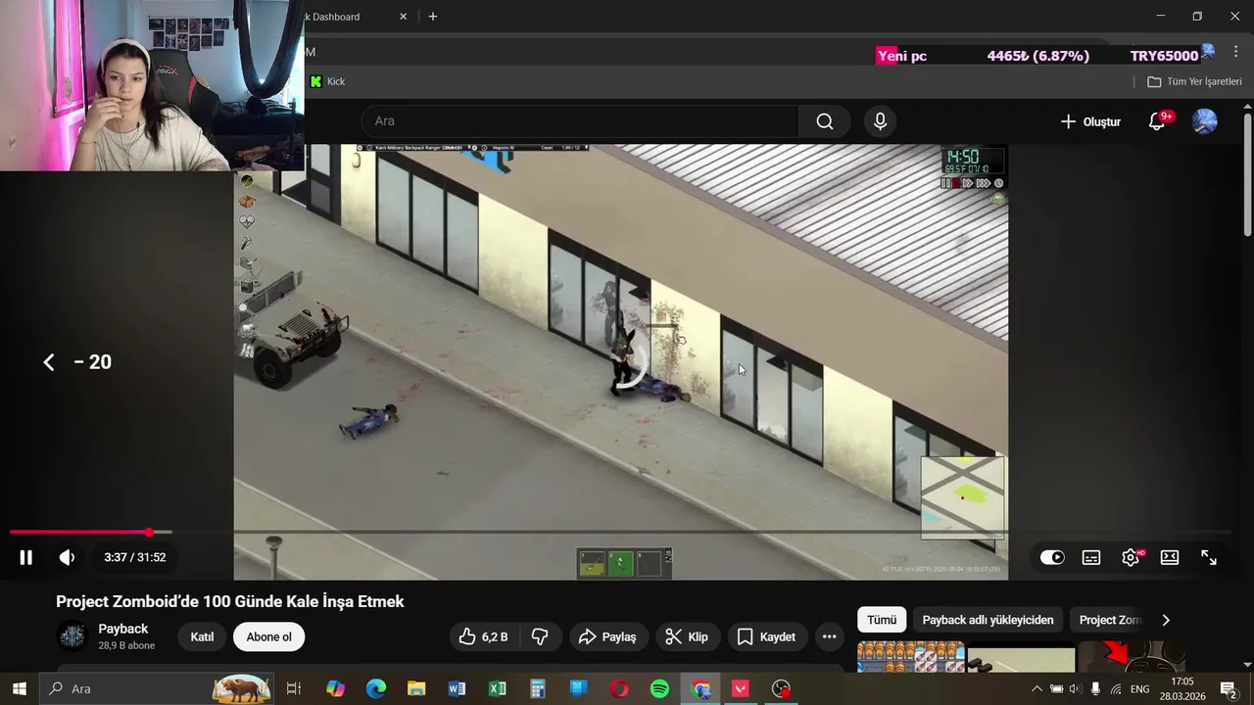Switch to theater mode
Screen dimensions: 1254x705
[1170, 557]
